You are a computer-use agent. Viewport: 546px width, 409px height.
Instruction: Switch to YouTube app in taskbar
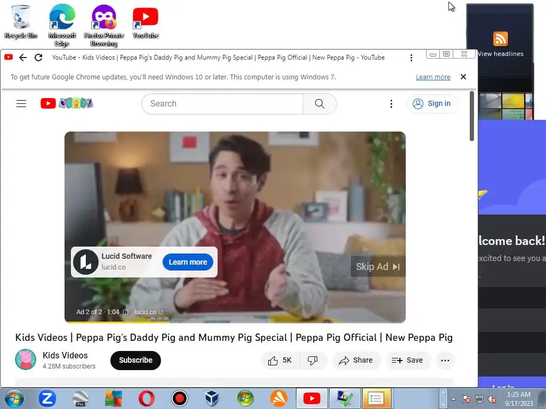tap(311, 398)
